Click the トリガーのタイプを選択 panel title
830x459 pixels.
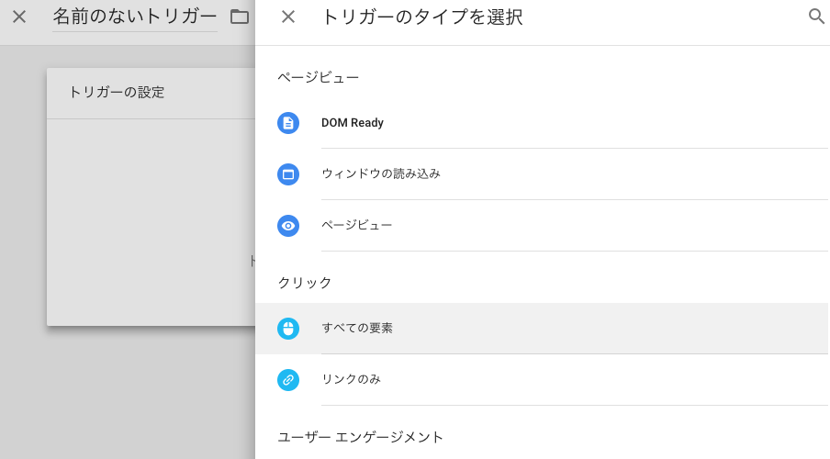[x=421, y=17]
